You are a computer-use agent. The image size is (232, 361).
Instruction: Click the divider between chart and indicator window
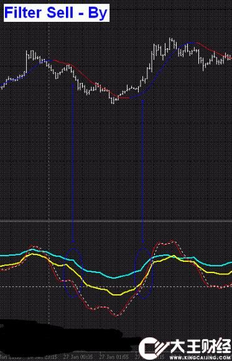(x=116, y=221)
